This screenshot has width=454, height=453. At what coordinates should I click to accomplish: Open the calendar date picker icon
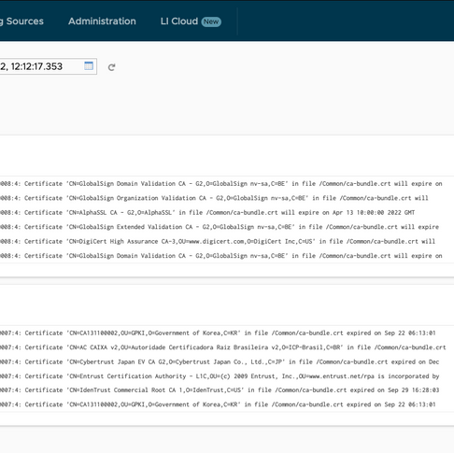tap(89, 66)
